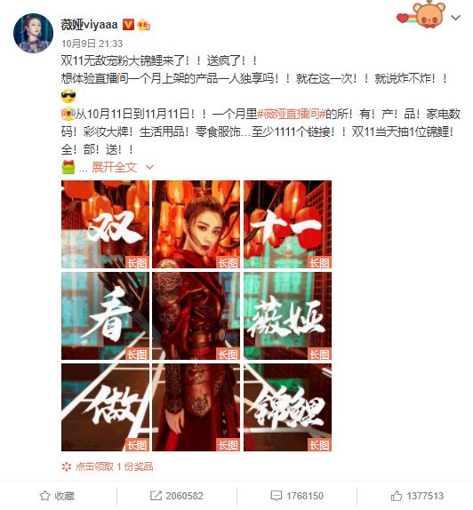
Task: Open the post options chevron menu
Action: click(x=455, y=18)
